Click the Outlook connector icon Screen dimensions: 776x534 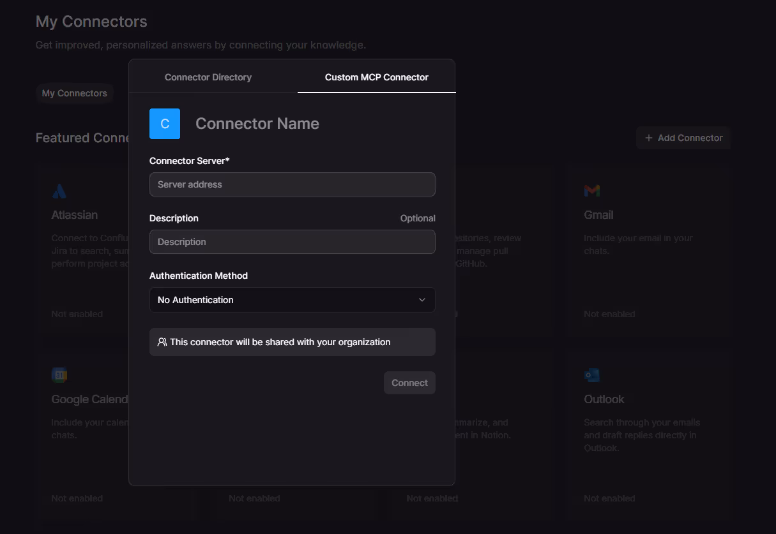pos(591,375)
